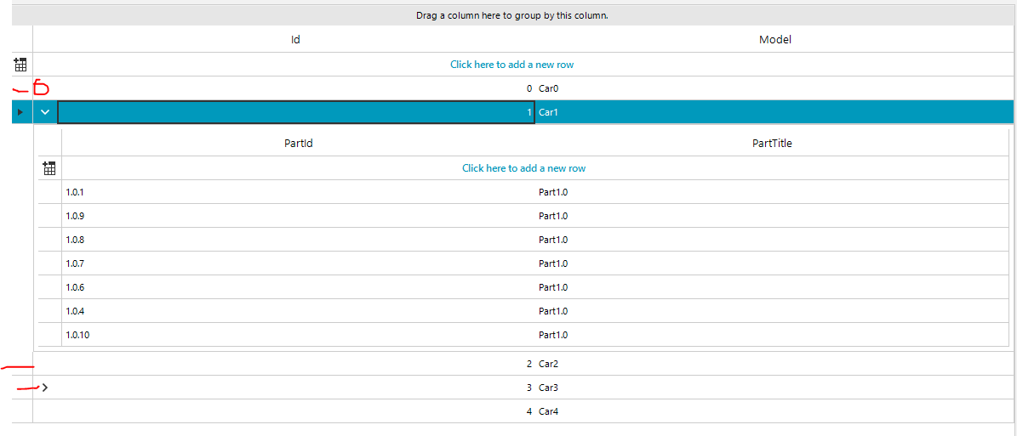Click the parent grid's add new row link
This screenshot has height=436, width=1017.
517,65
